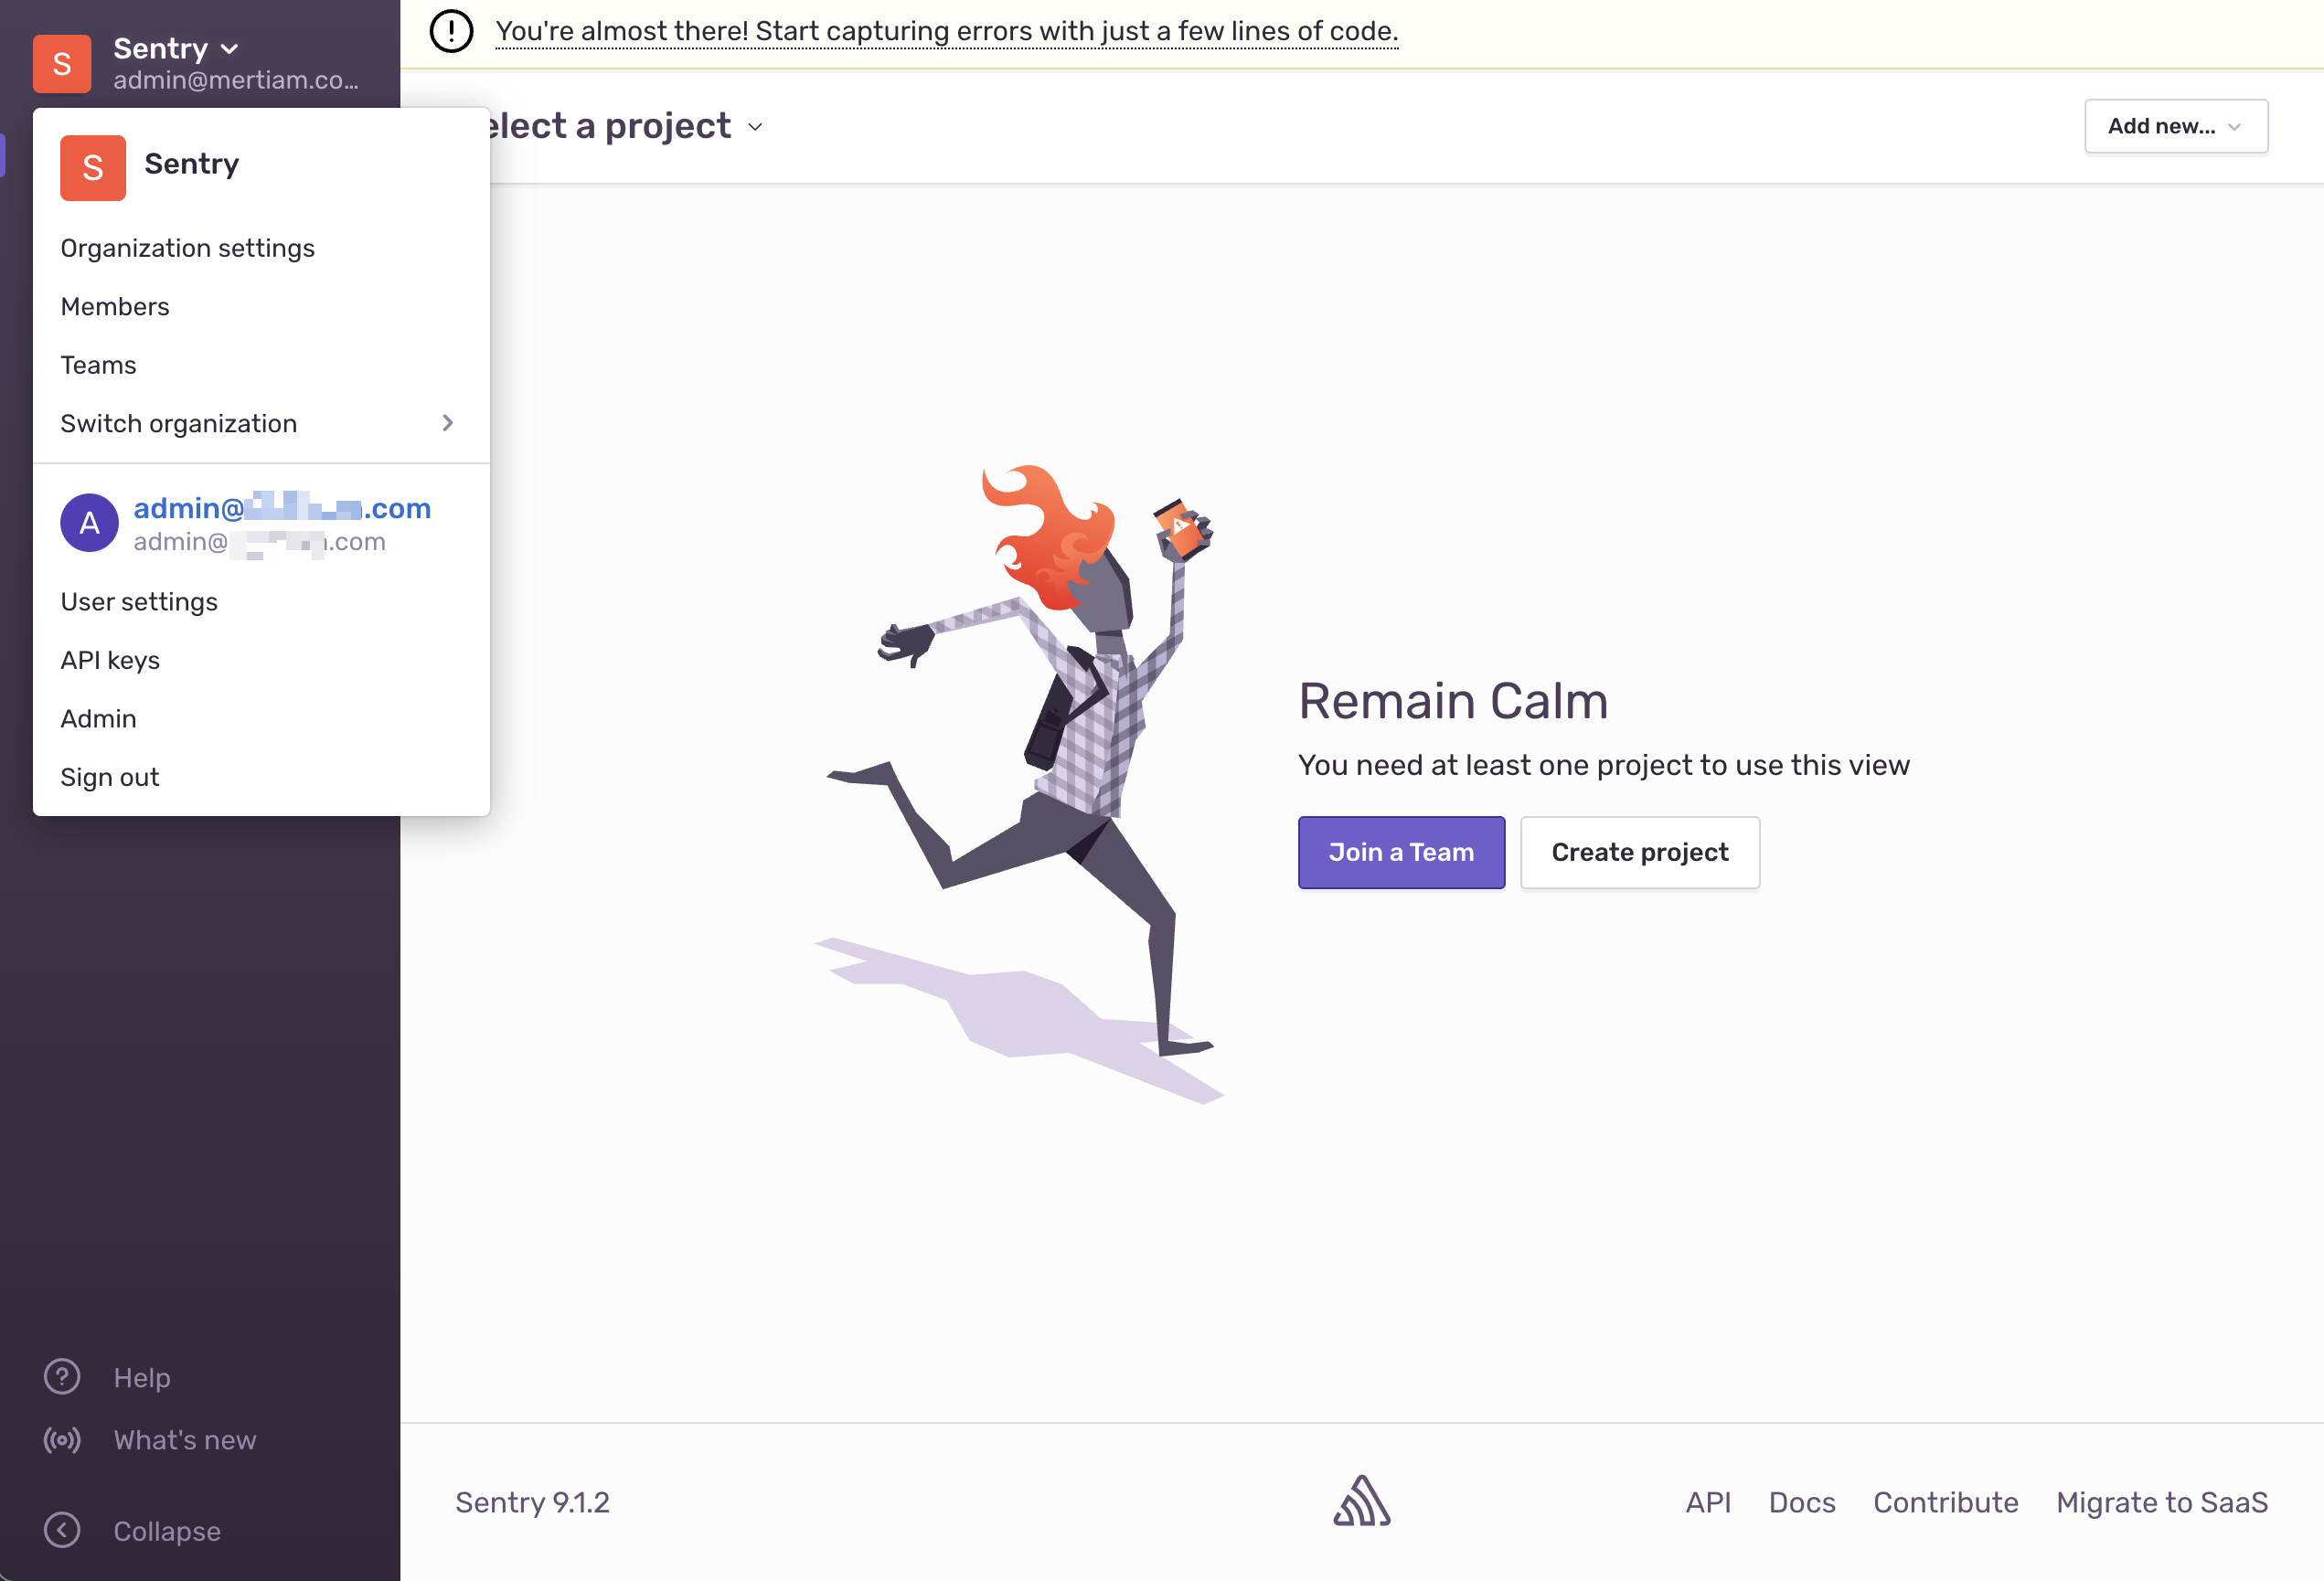The width and height of the screenshot is (2324, 1581).
Task: Click the 'Remain Calm' heading
Action: pos(1453,701)
